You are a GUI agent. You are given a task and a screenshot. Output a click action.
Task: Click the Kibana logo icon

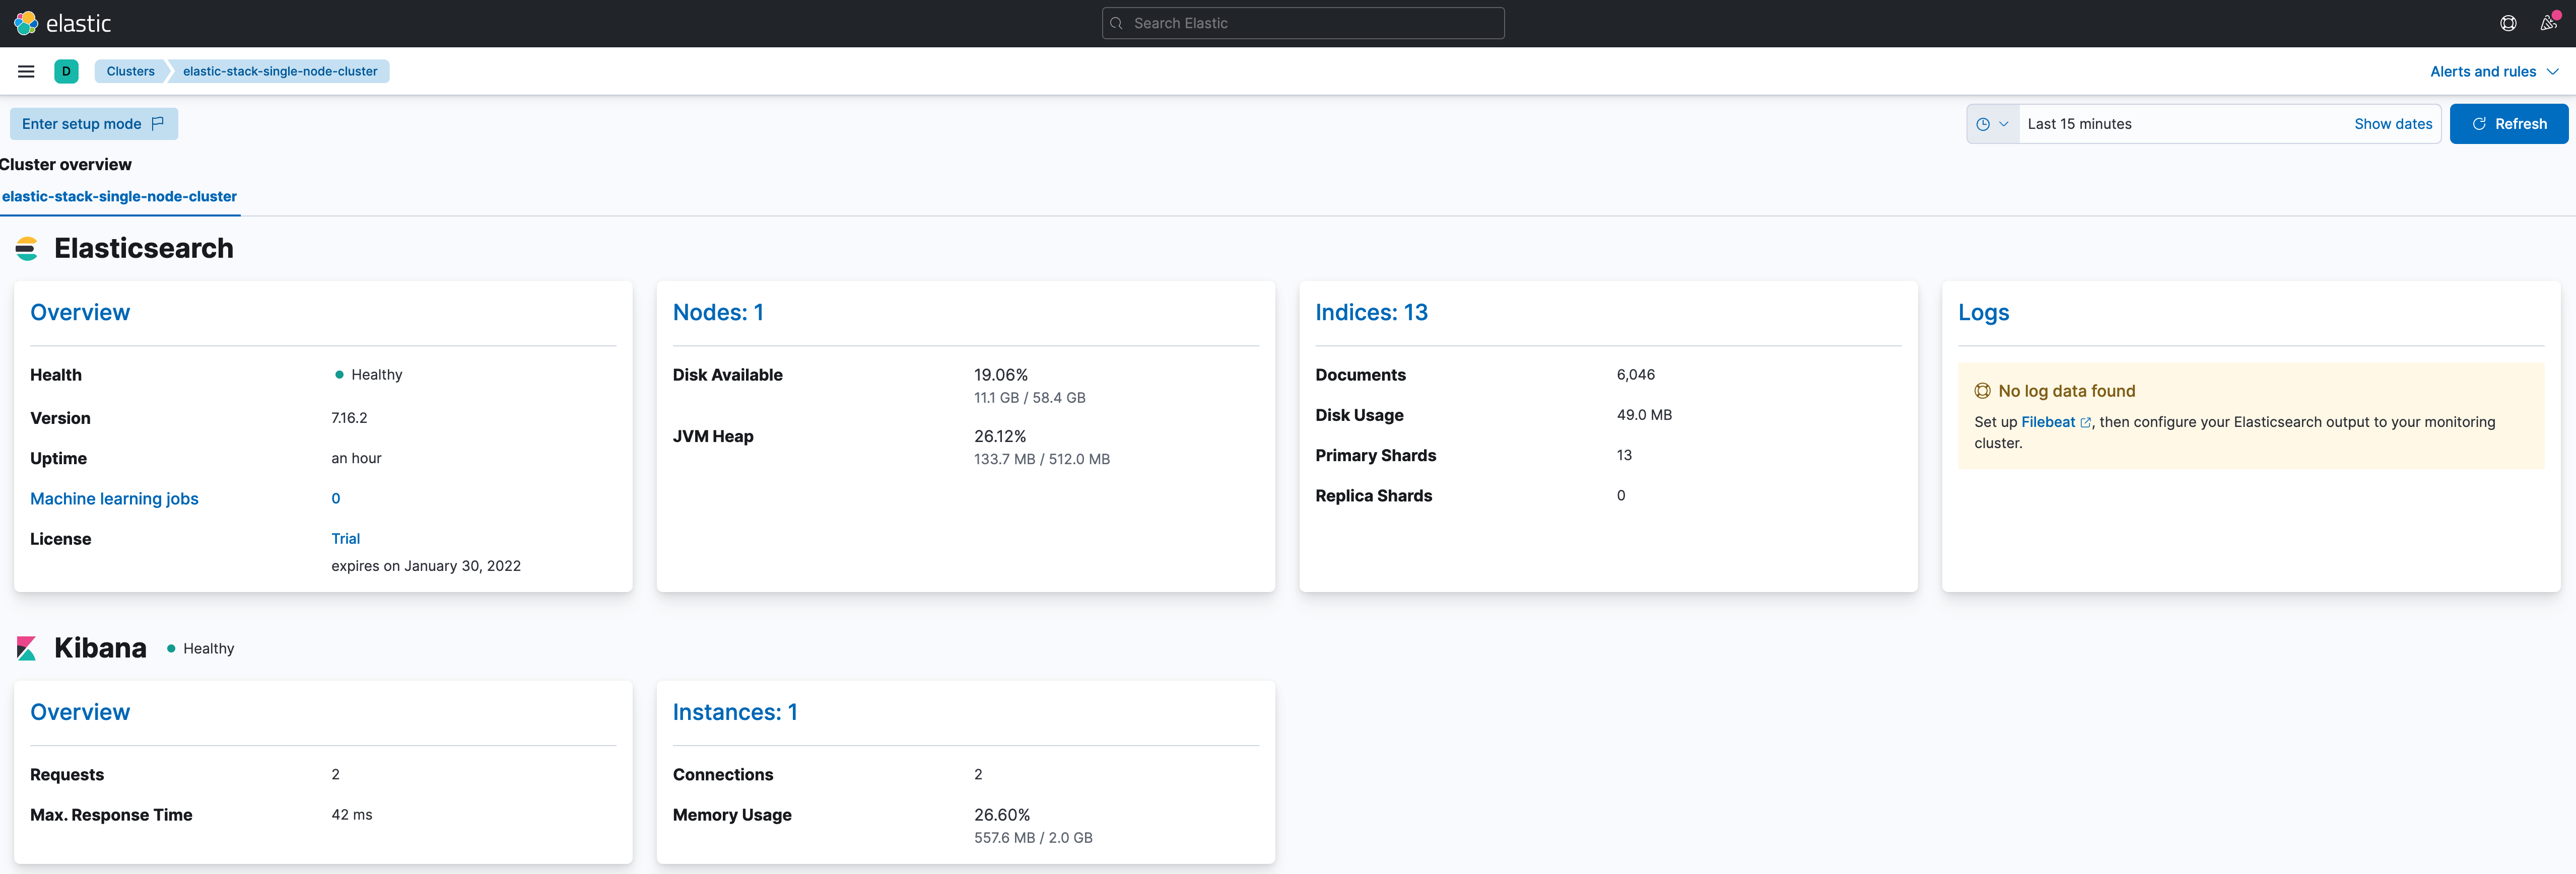[27, 648]
